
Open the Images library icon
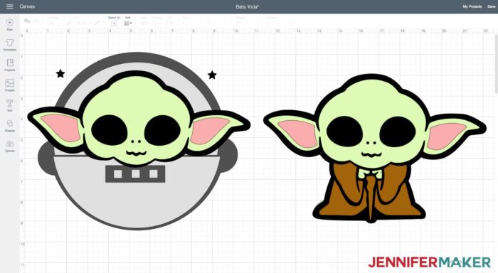coord(10,85)
